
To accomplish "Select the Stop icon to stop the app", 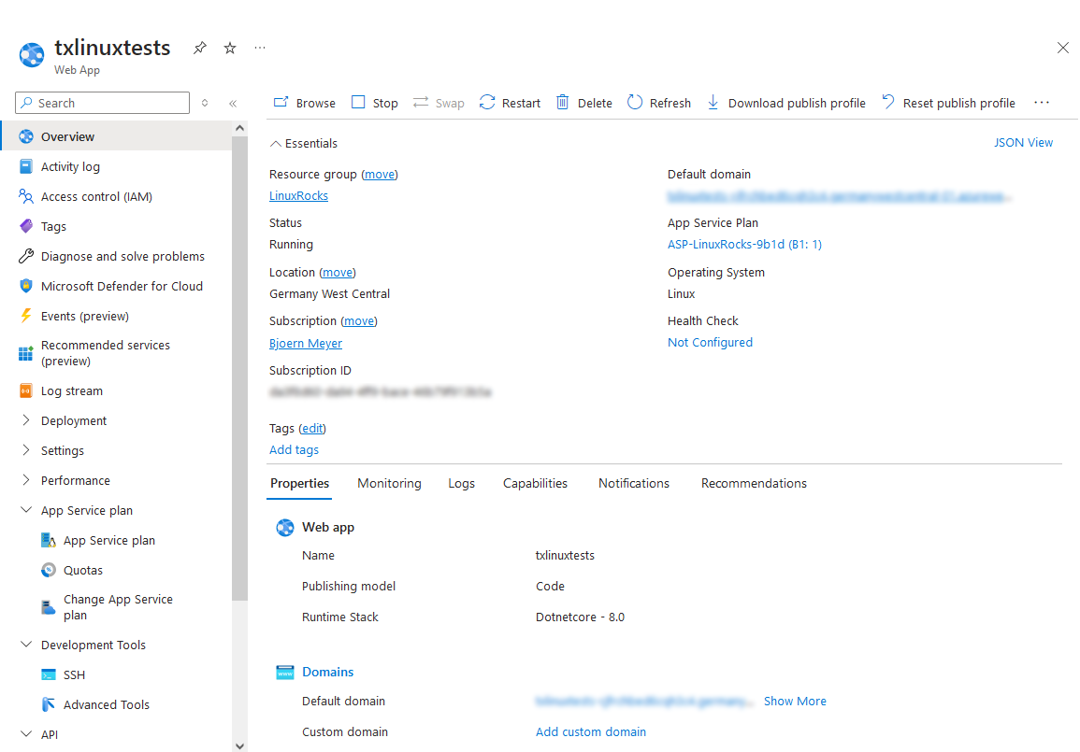I will point(359,103).
